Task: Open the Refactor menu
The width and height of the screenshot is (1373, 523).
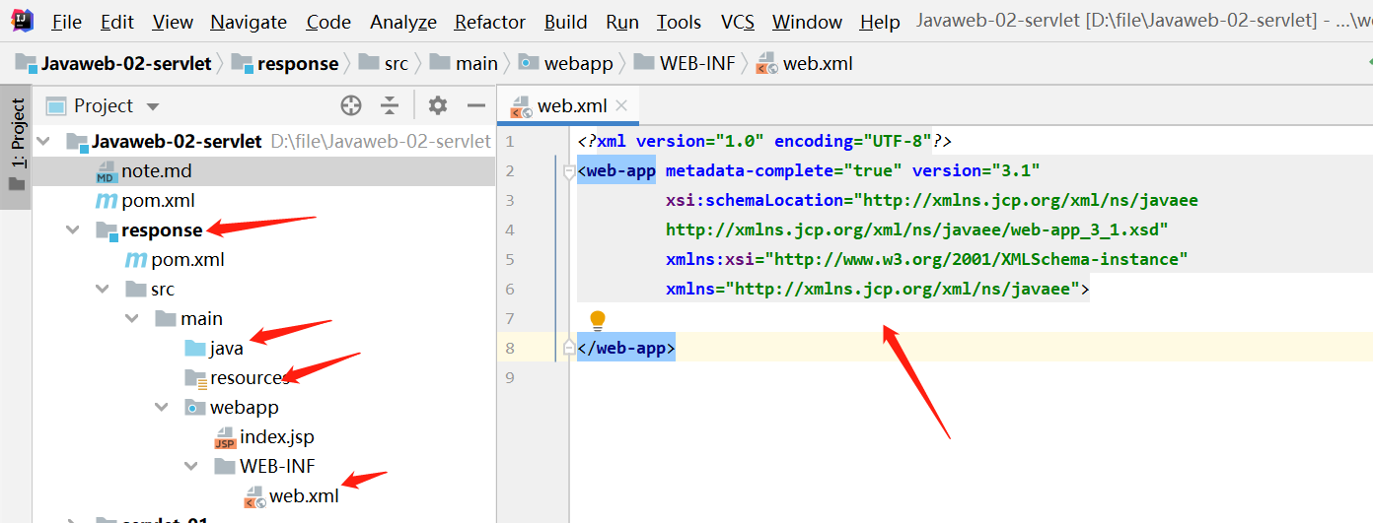Action: click(490, 22)
